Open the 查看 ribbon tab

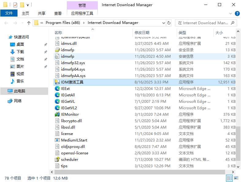click(x=58, y=14)
